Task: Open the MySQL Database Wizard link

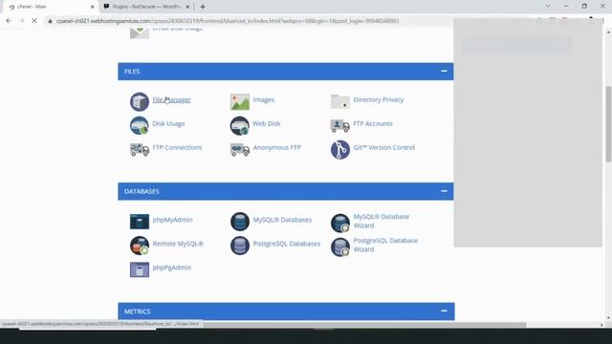Action: [381, 221]
